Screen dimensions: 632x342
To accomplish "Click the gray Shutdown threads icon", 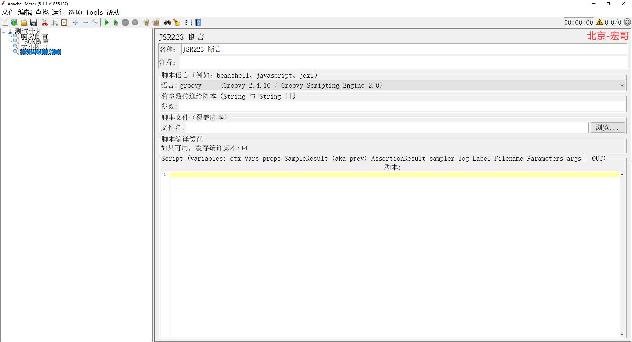I will tap(135, 22).
